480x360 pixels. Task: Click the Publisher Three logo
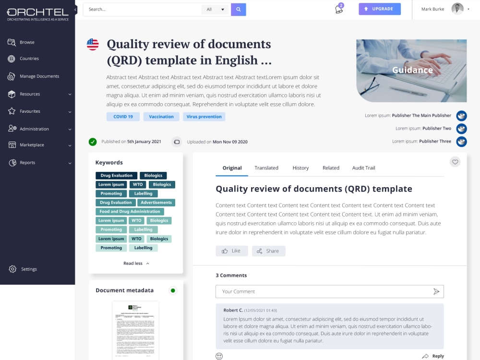coord(461,142)
